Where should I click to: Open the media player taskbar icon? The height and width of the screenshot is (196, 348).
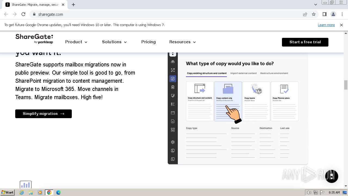click(40, 192)
